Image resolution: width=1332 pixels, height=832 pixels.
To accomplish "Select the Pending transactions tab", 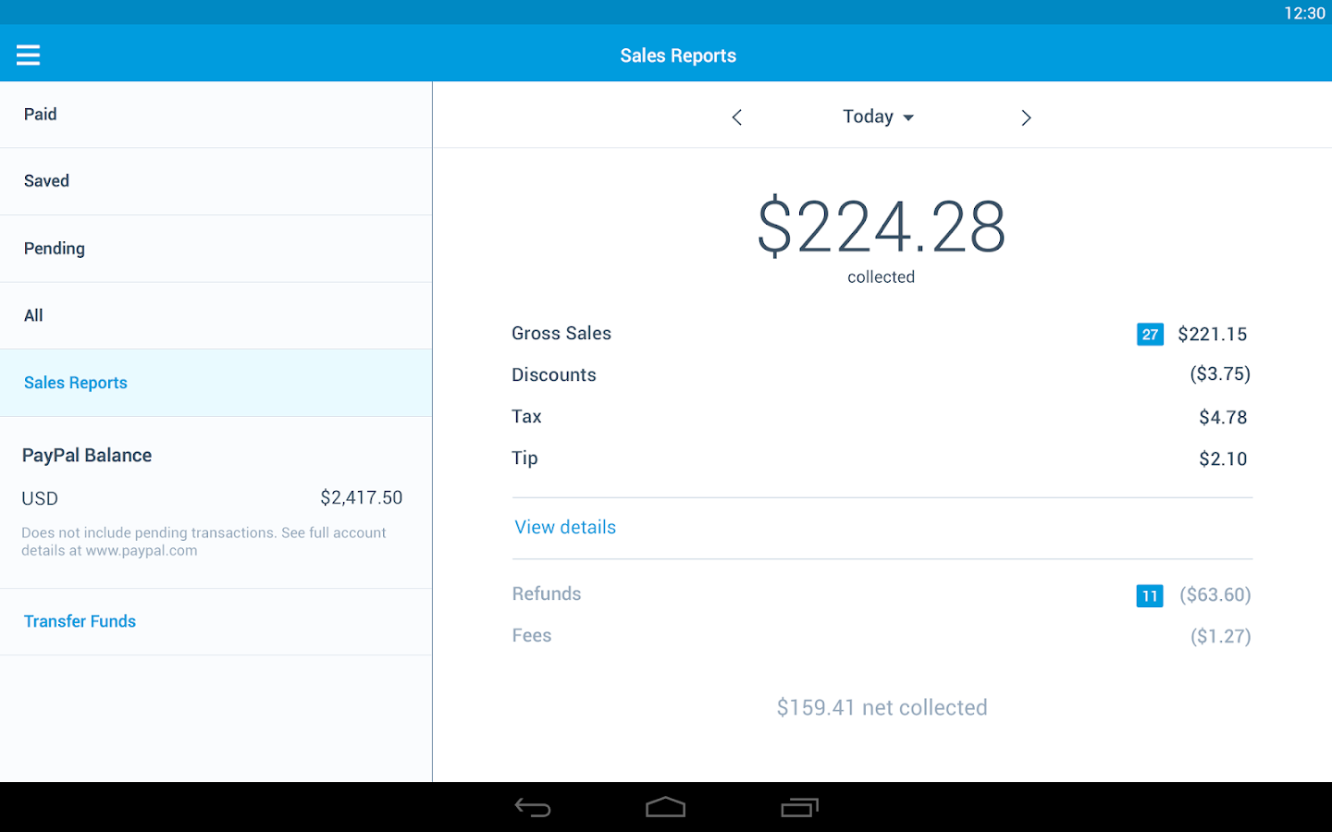I will tap(216, 249).
